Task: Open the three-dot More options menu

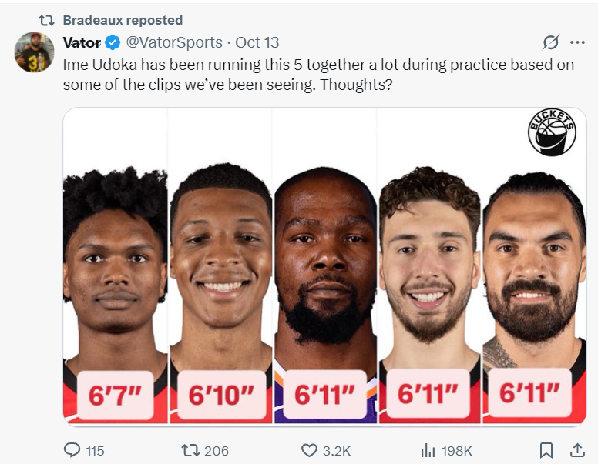Action: tap(577, 42)
